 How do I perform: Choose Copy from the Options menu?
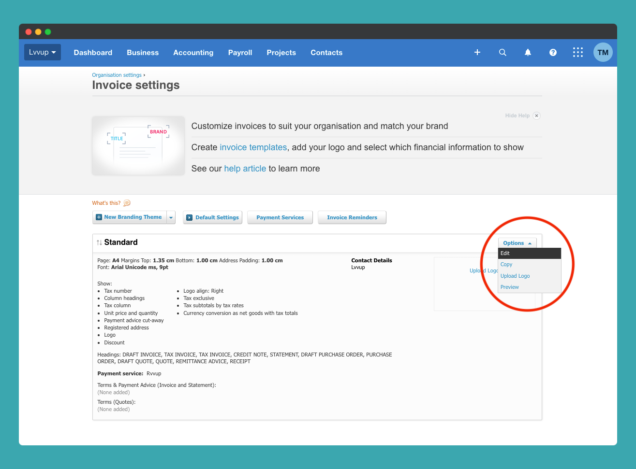point(506,264)
